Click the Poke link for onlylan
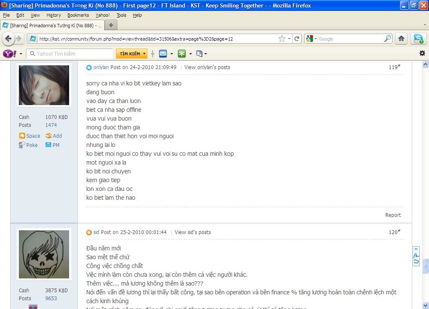 pyautogui.click(x=32, y=145)
